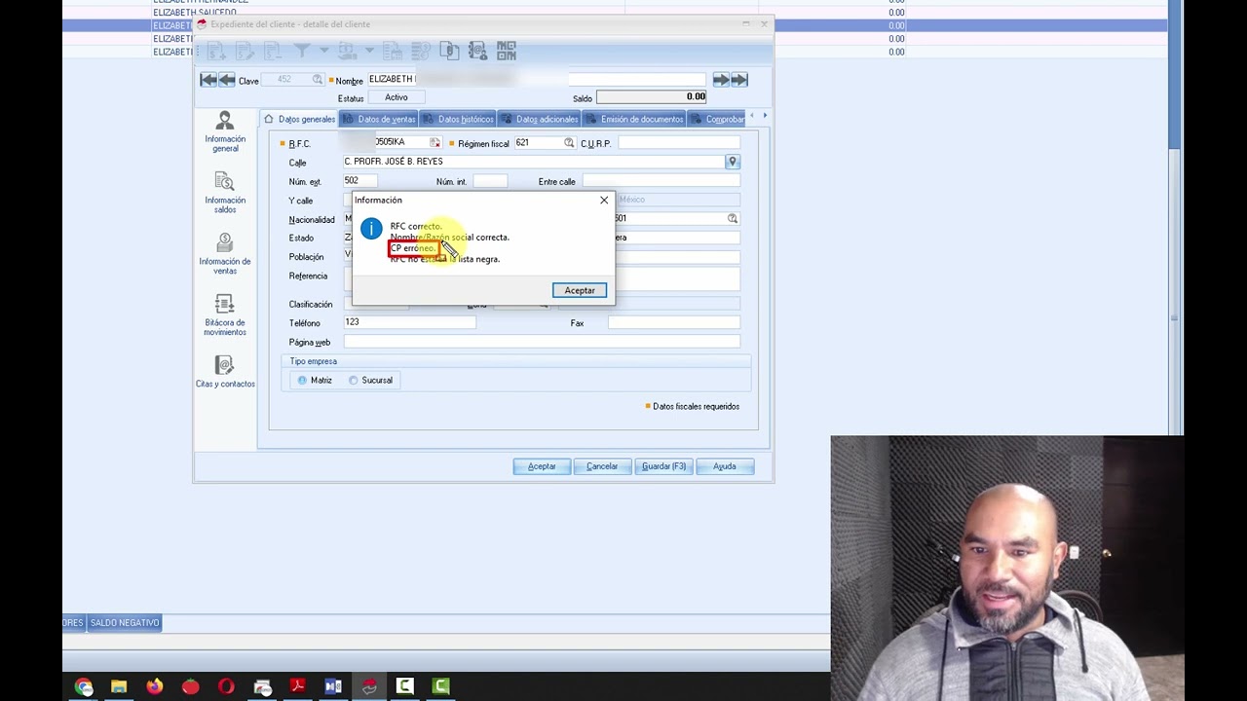This screenshot has height=701, width=1247.
Task: Click the Guardar (F3) button
Action: click(663, 466)
